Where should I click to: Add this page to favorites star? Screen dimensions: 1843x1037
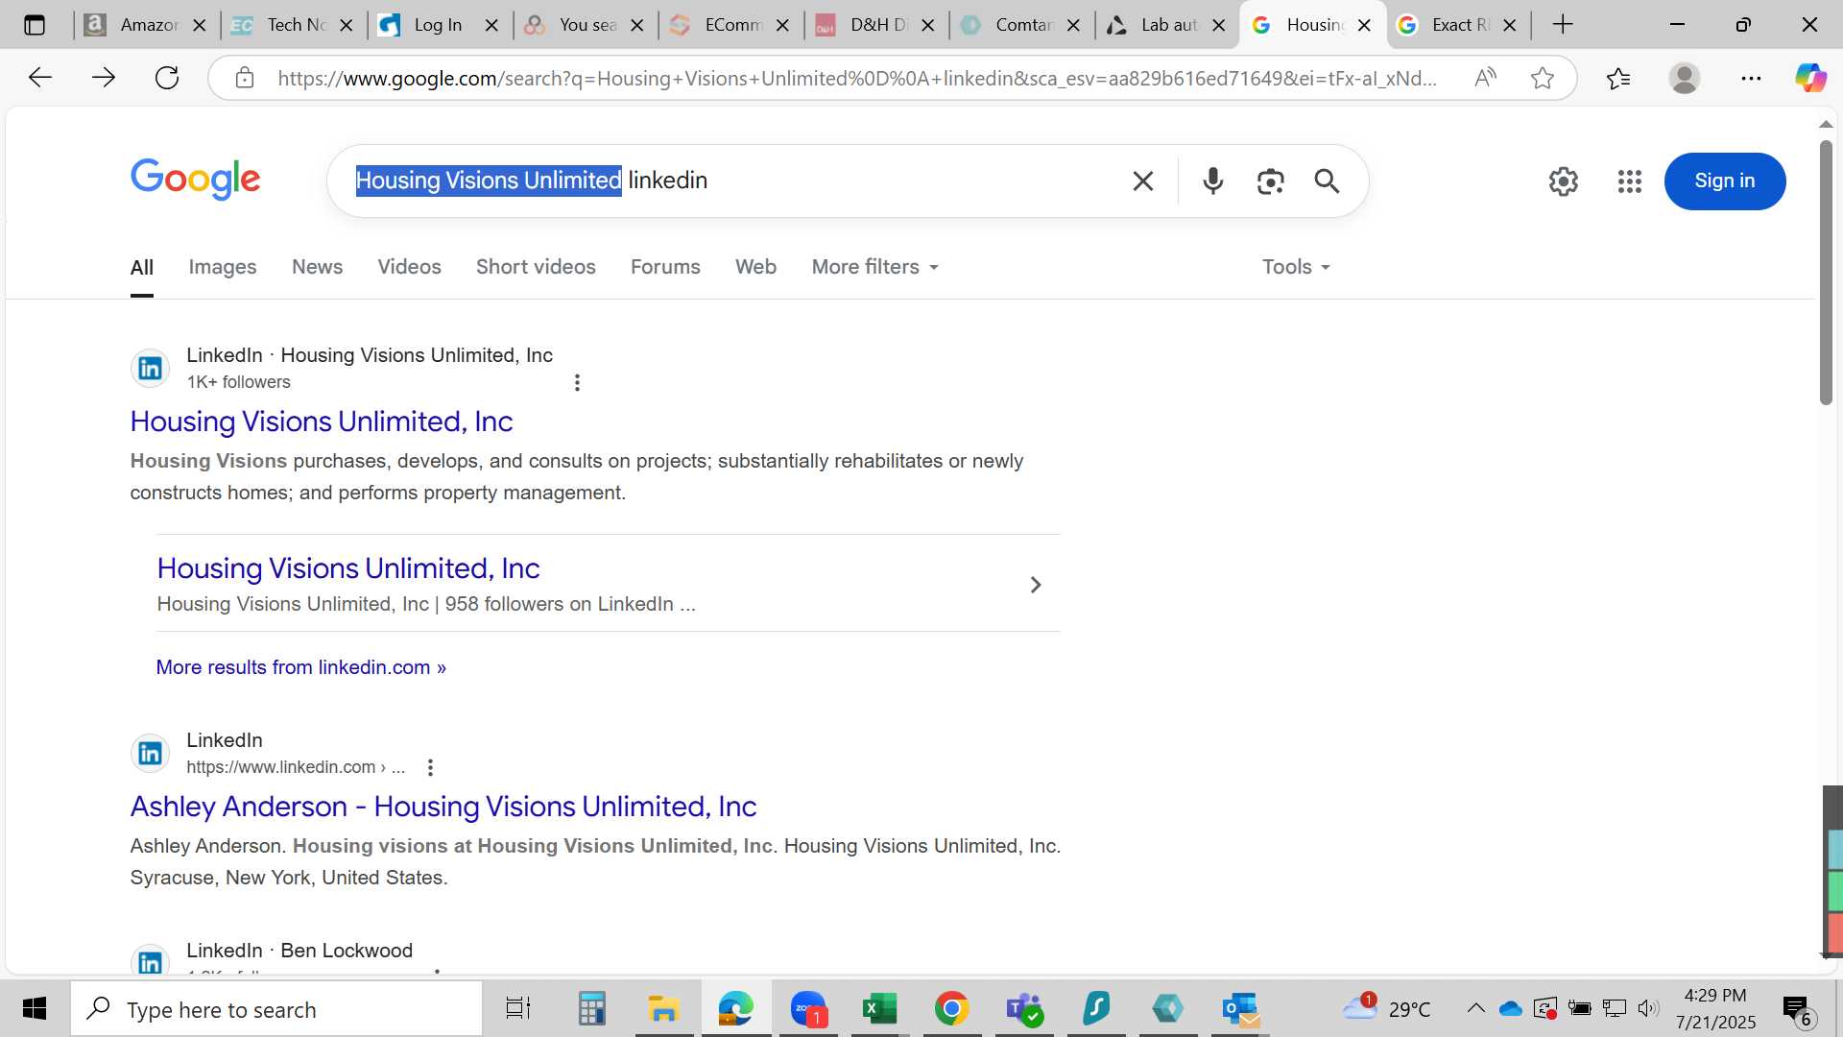point(1543,78)
